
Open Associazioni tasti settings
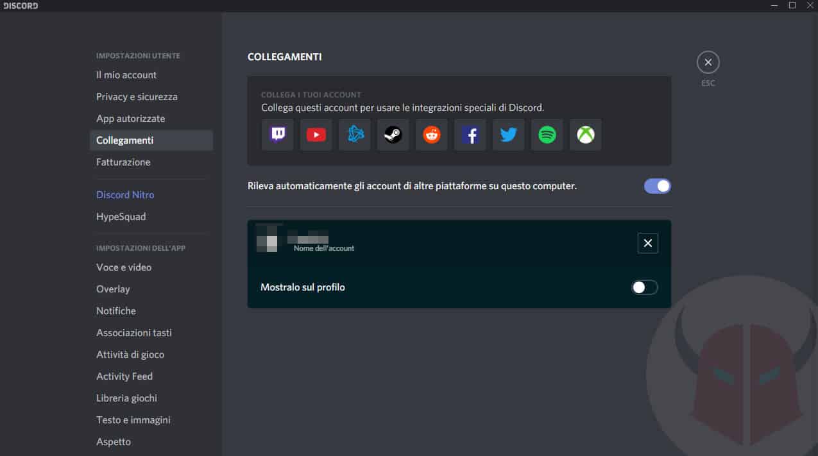pyautogui.click(x=151, y=333)
